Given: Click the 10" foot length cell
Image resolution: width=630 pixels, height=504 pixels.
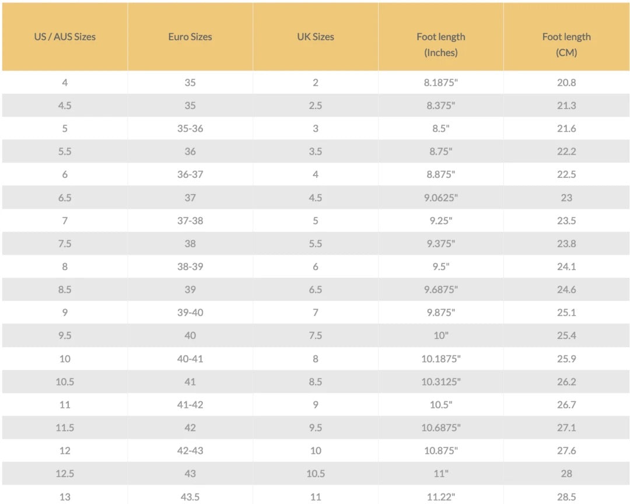Looking at the screenshot, I should point(441,335).
